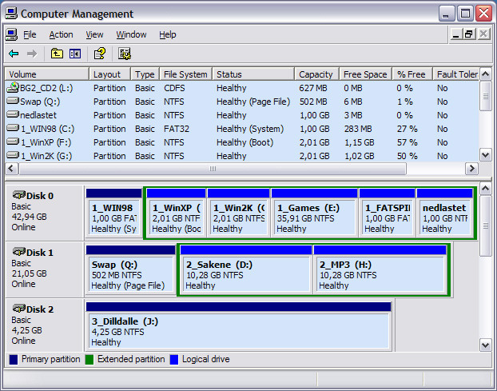Click the Disk 2 drive icon
497x391 pixels.
19,308
